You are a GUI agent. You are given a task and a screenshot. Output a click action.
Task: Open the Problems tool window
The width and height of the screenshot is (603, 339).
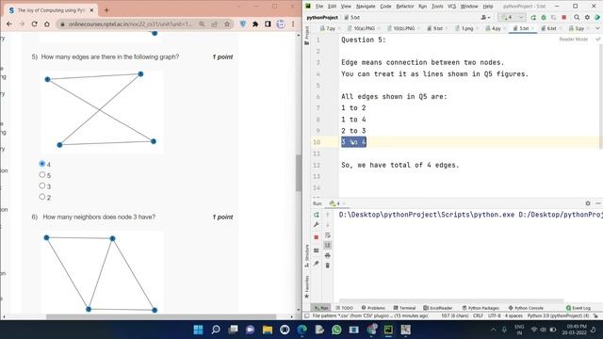coord(373,308)
